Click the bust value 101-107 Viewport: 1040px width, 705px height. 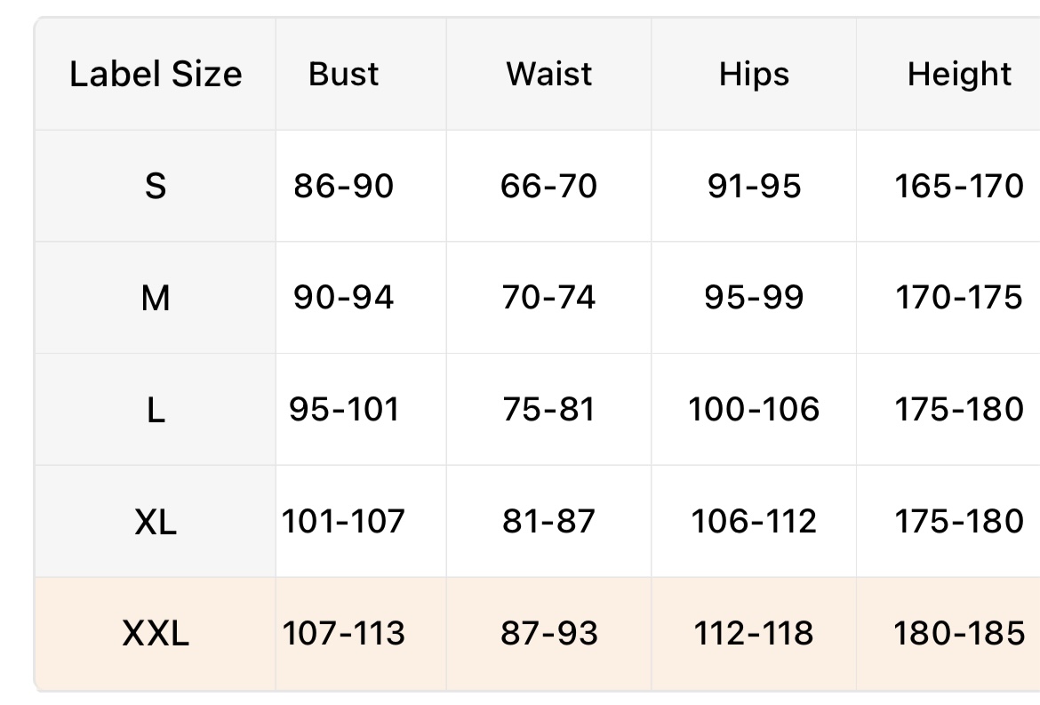click(x=344, y=522)
